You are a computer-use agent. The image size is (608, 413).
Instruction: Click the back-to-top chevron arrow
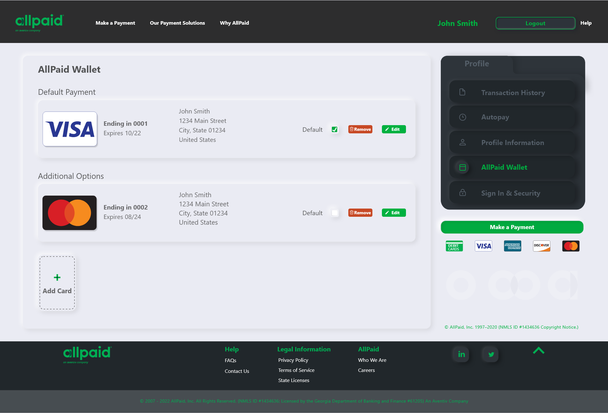pos(538,350)
